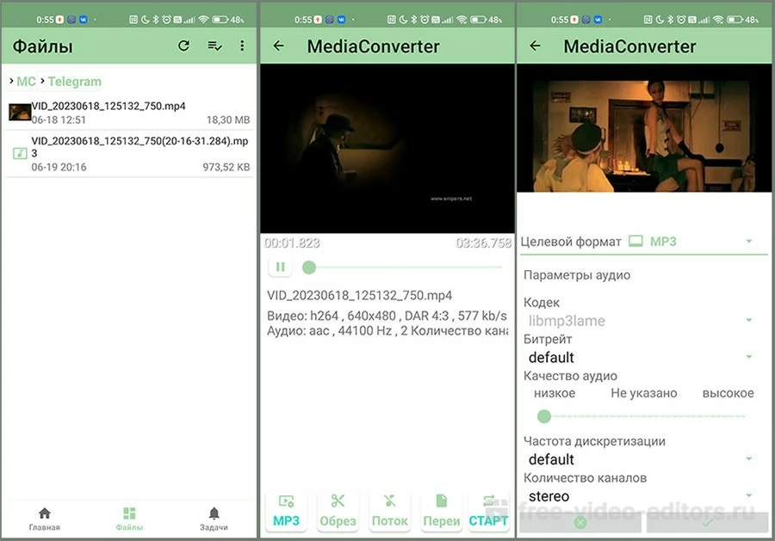Click the total duration 03:36.758

(x=483, y=243)
